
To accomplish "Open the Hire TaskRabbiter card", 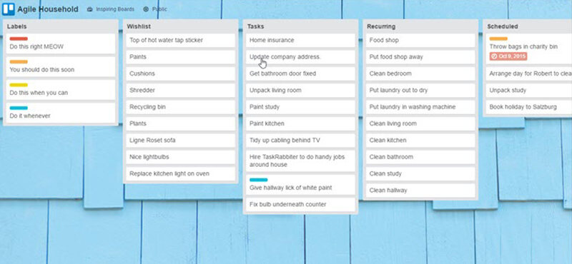I will coord(300,161).
